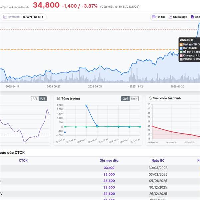This screenshot has height=200, width=200.
Task: Sort table by Giá mục tiêu header
Action: pos(109,160)
